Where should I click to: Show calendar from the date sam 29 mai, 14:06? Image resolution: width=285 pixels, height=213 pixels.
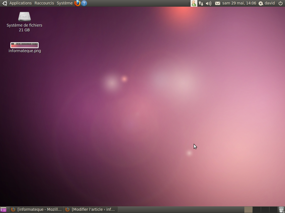239,3
